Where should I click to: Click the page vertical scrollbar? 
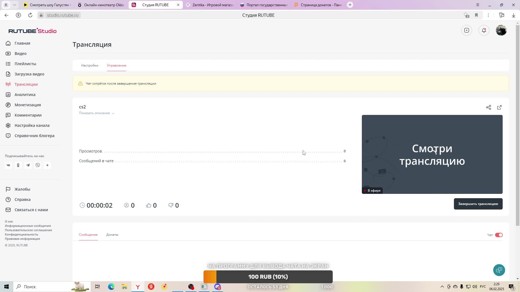click(518, 126)
